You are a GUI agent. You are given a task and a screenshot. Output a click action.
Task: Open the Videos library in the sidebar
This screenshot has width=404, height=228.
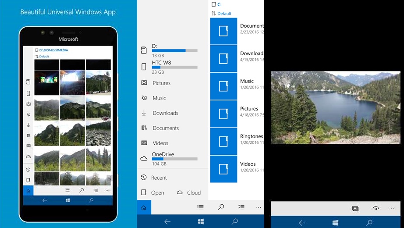[160, 143]
